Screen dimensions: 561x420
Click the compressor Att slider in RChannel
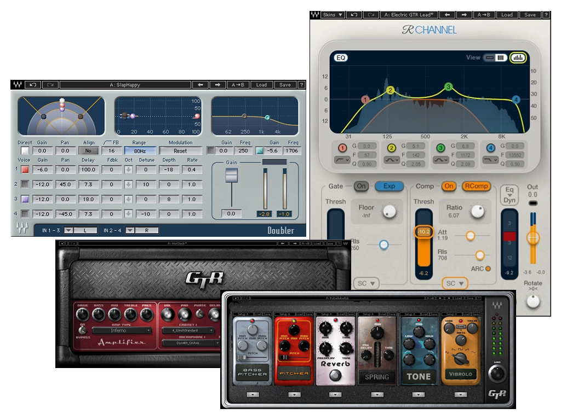(x=471, y=236)
